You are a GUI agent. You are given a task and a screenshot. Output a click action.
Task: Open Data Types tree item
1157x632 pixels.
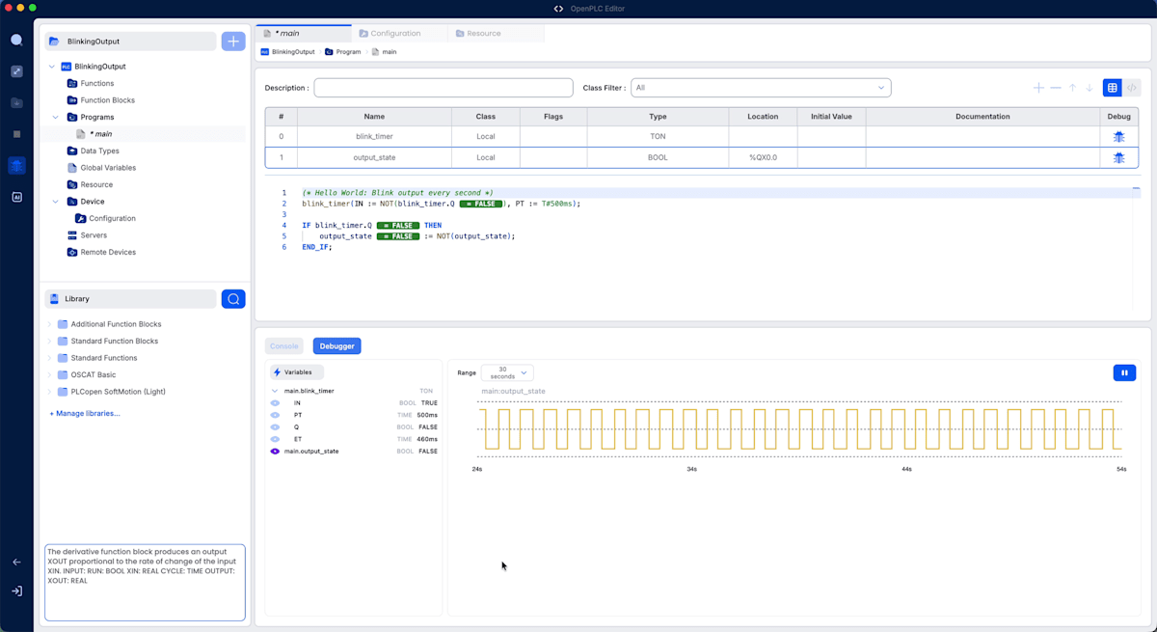click(x=99, y=151)
